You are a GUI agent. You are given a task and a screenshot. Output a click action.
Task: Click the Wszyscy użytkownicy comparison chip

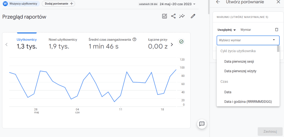tap(21, 4)
